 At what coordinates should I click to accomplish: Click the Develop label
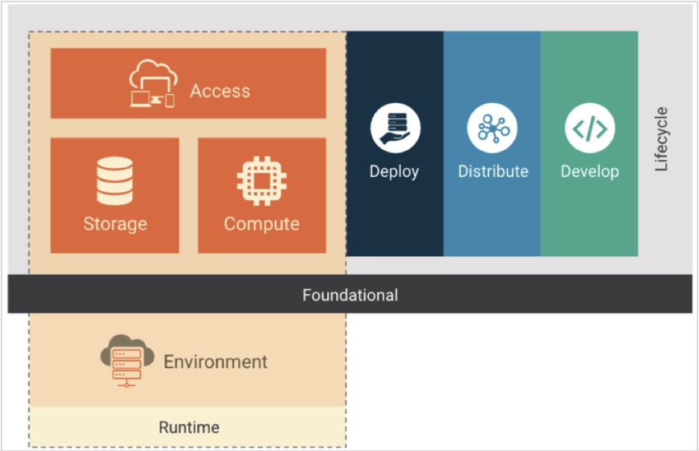click(x=590, y=172)
